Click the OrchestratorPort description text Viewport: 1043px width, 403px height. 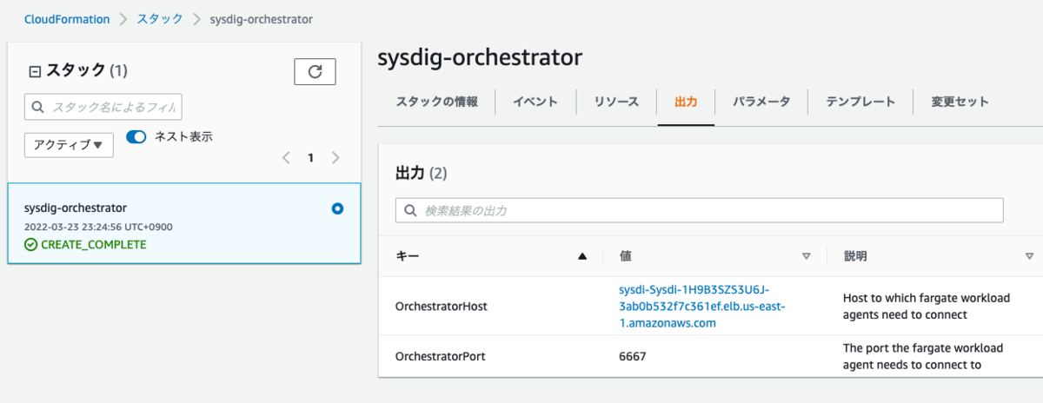(x=923, y=356)
